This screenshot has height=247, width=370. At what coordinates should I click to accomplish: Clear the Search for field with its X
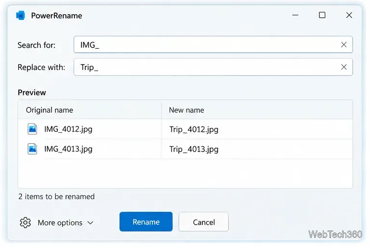[x=344, y=45]
